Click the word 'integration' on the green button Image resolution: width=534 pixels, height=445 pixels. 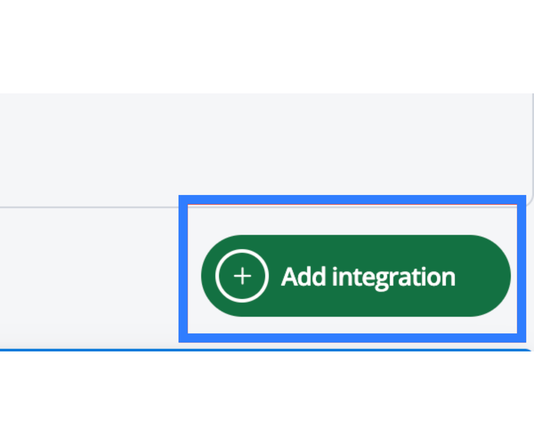click(x=394, y=277)
